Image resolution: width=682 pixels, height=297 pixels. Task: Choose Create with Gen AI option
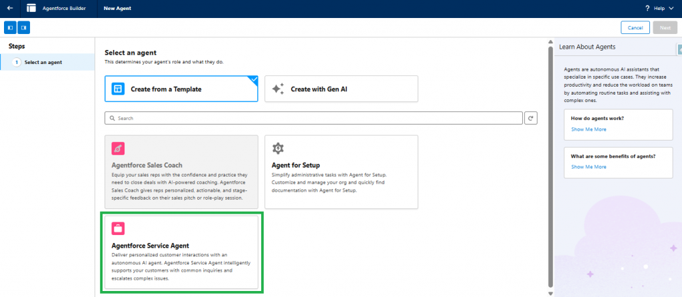pos(342,89)
